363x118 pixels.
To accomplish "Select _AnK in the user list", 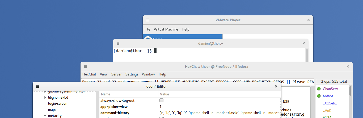I will pyautogui.click(x=327, y=110).
